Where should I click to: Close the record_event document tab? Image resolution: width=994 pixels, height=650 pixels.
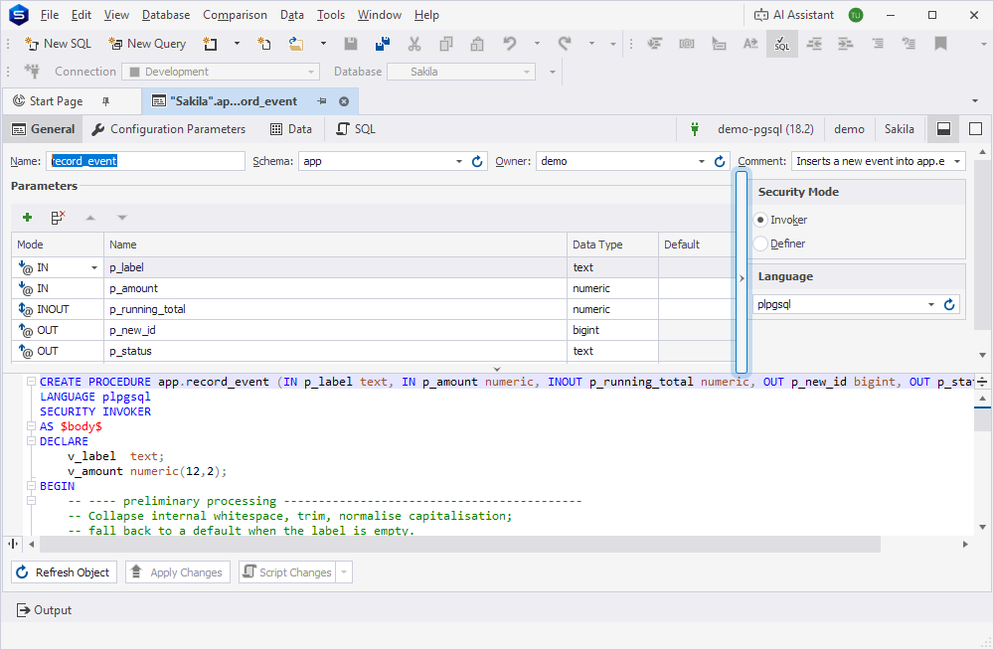(x=344, y=101)
